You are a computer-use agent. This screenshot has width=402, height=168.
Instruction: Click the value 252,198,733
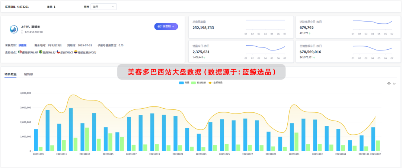coord(203,27)
